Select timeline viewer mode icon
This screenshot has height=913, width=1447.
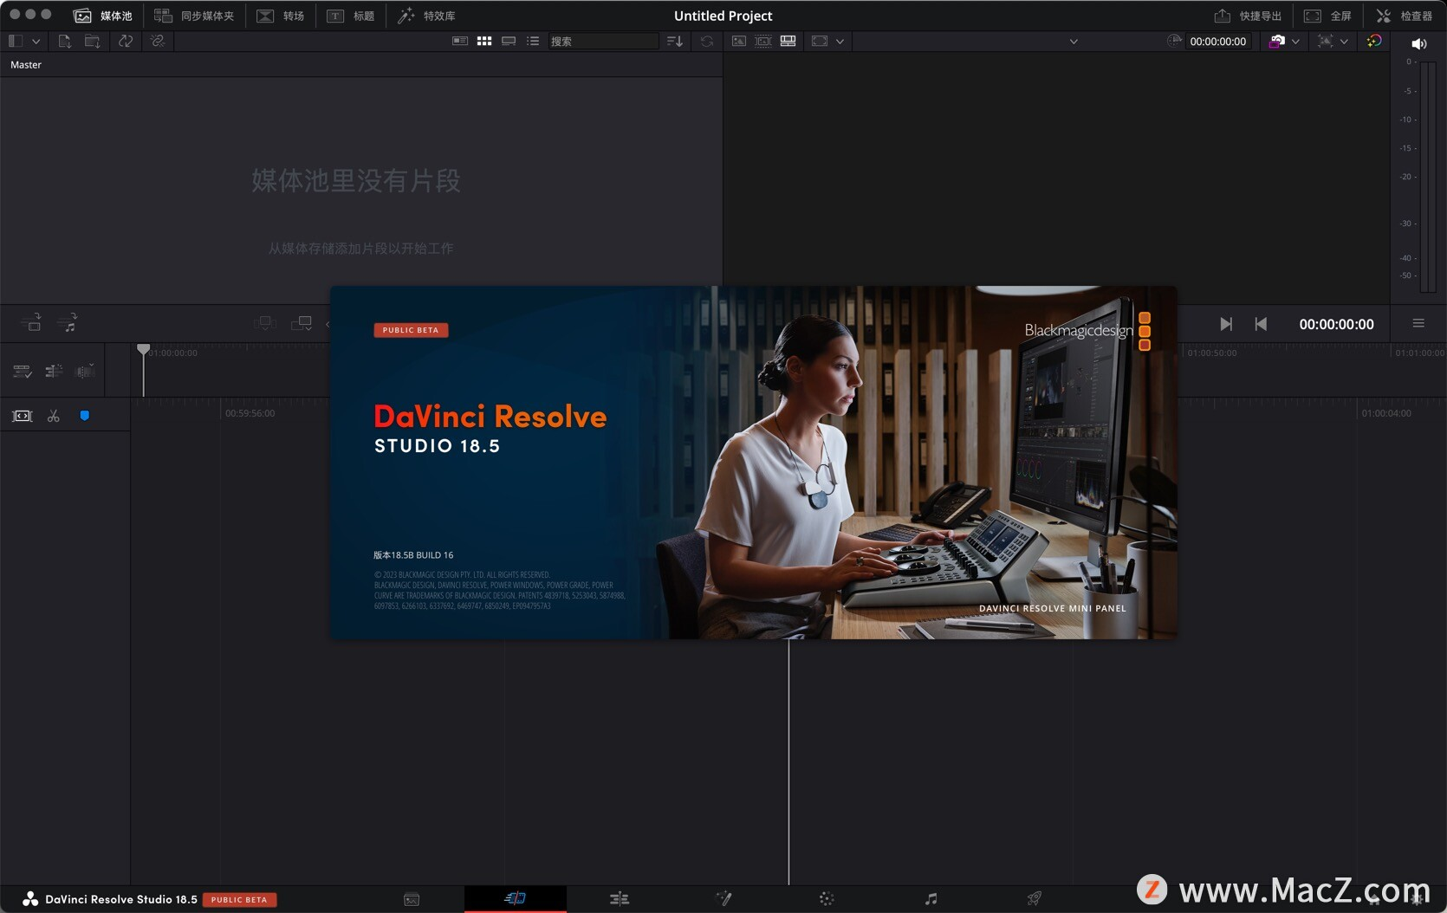tap(788, 41)
